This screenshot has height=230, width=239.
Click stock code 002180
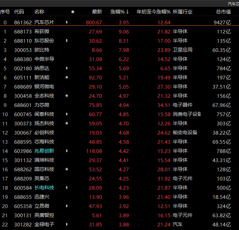(23, 68)
